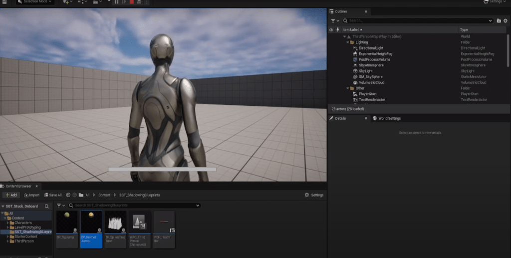Viewport: 511px width, 258px height.
Task: Click the pin column header in Outliner
Action: coord(338,30)
